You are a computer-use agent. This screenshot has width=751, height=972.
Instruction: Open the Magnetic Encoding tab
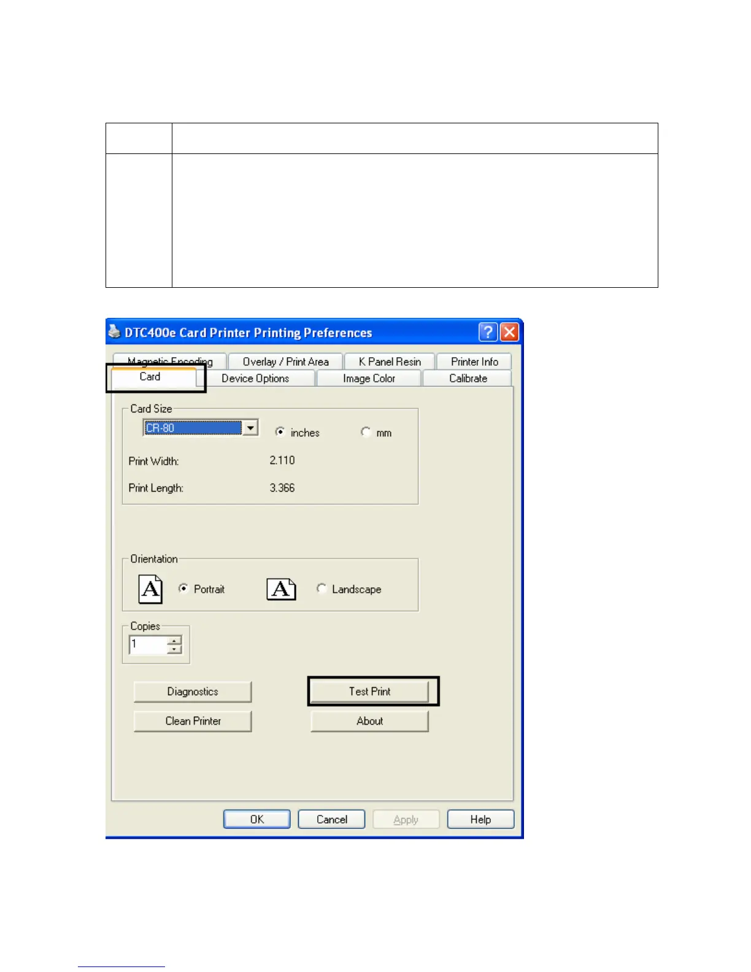tap(170, 361)
